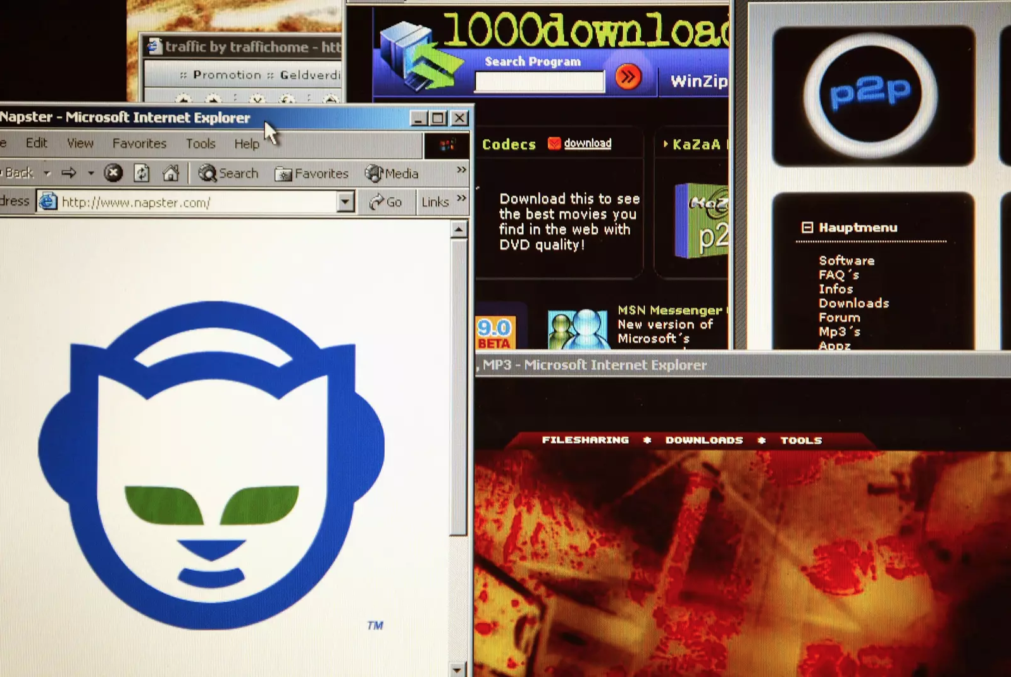Image resolution: width=1011 pixels, height=677 pixels.
Task: Expand the toolbar overflow chevron beside Media
Action: [461, 170]
